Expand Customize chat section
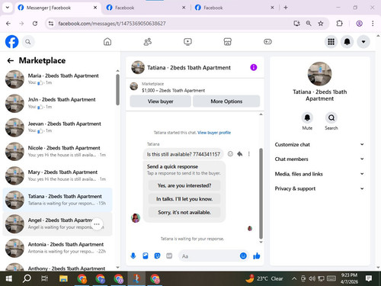The height and width of the screenshot is (286, 381). (x=319, y=144)
